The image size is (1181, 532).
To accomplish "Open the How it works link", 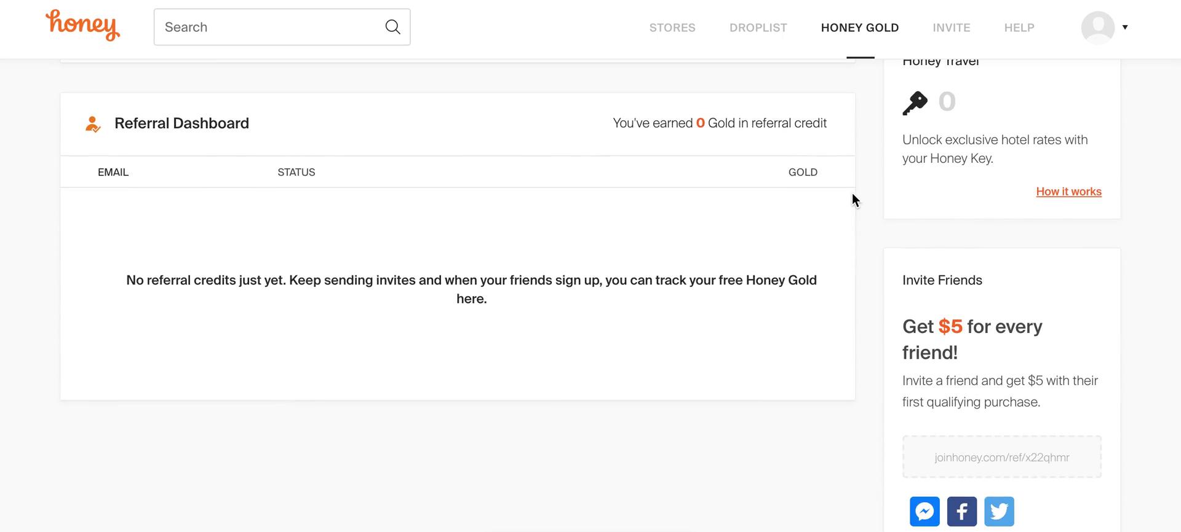I will pos(1068,192).
